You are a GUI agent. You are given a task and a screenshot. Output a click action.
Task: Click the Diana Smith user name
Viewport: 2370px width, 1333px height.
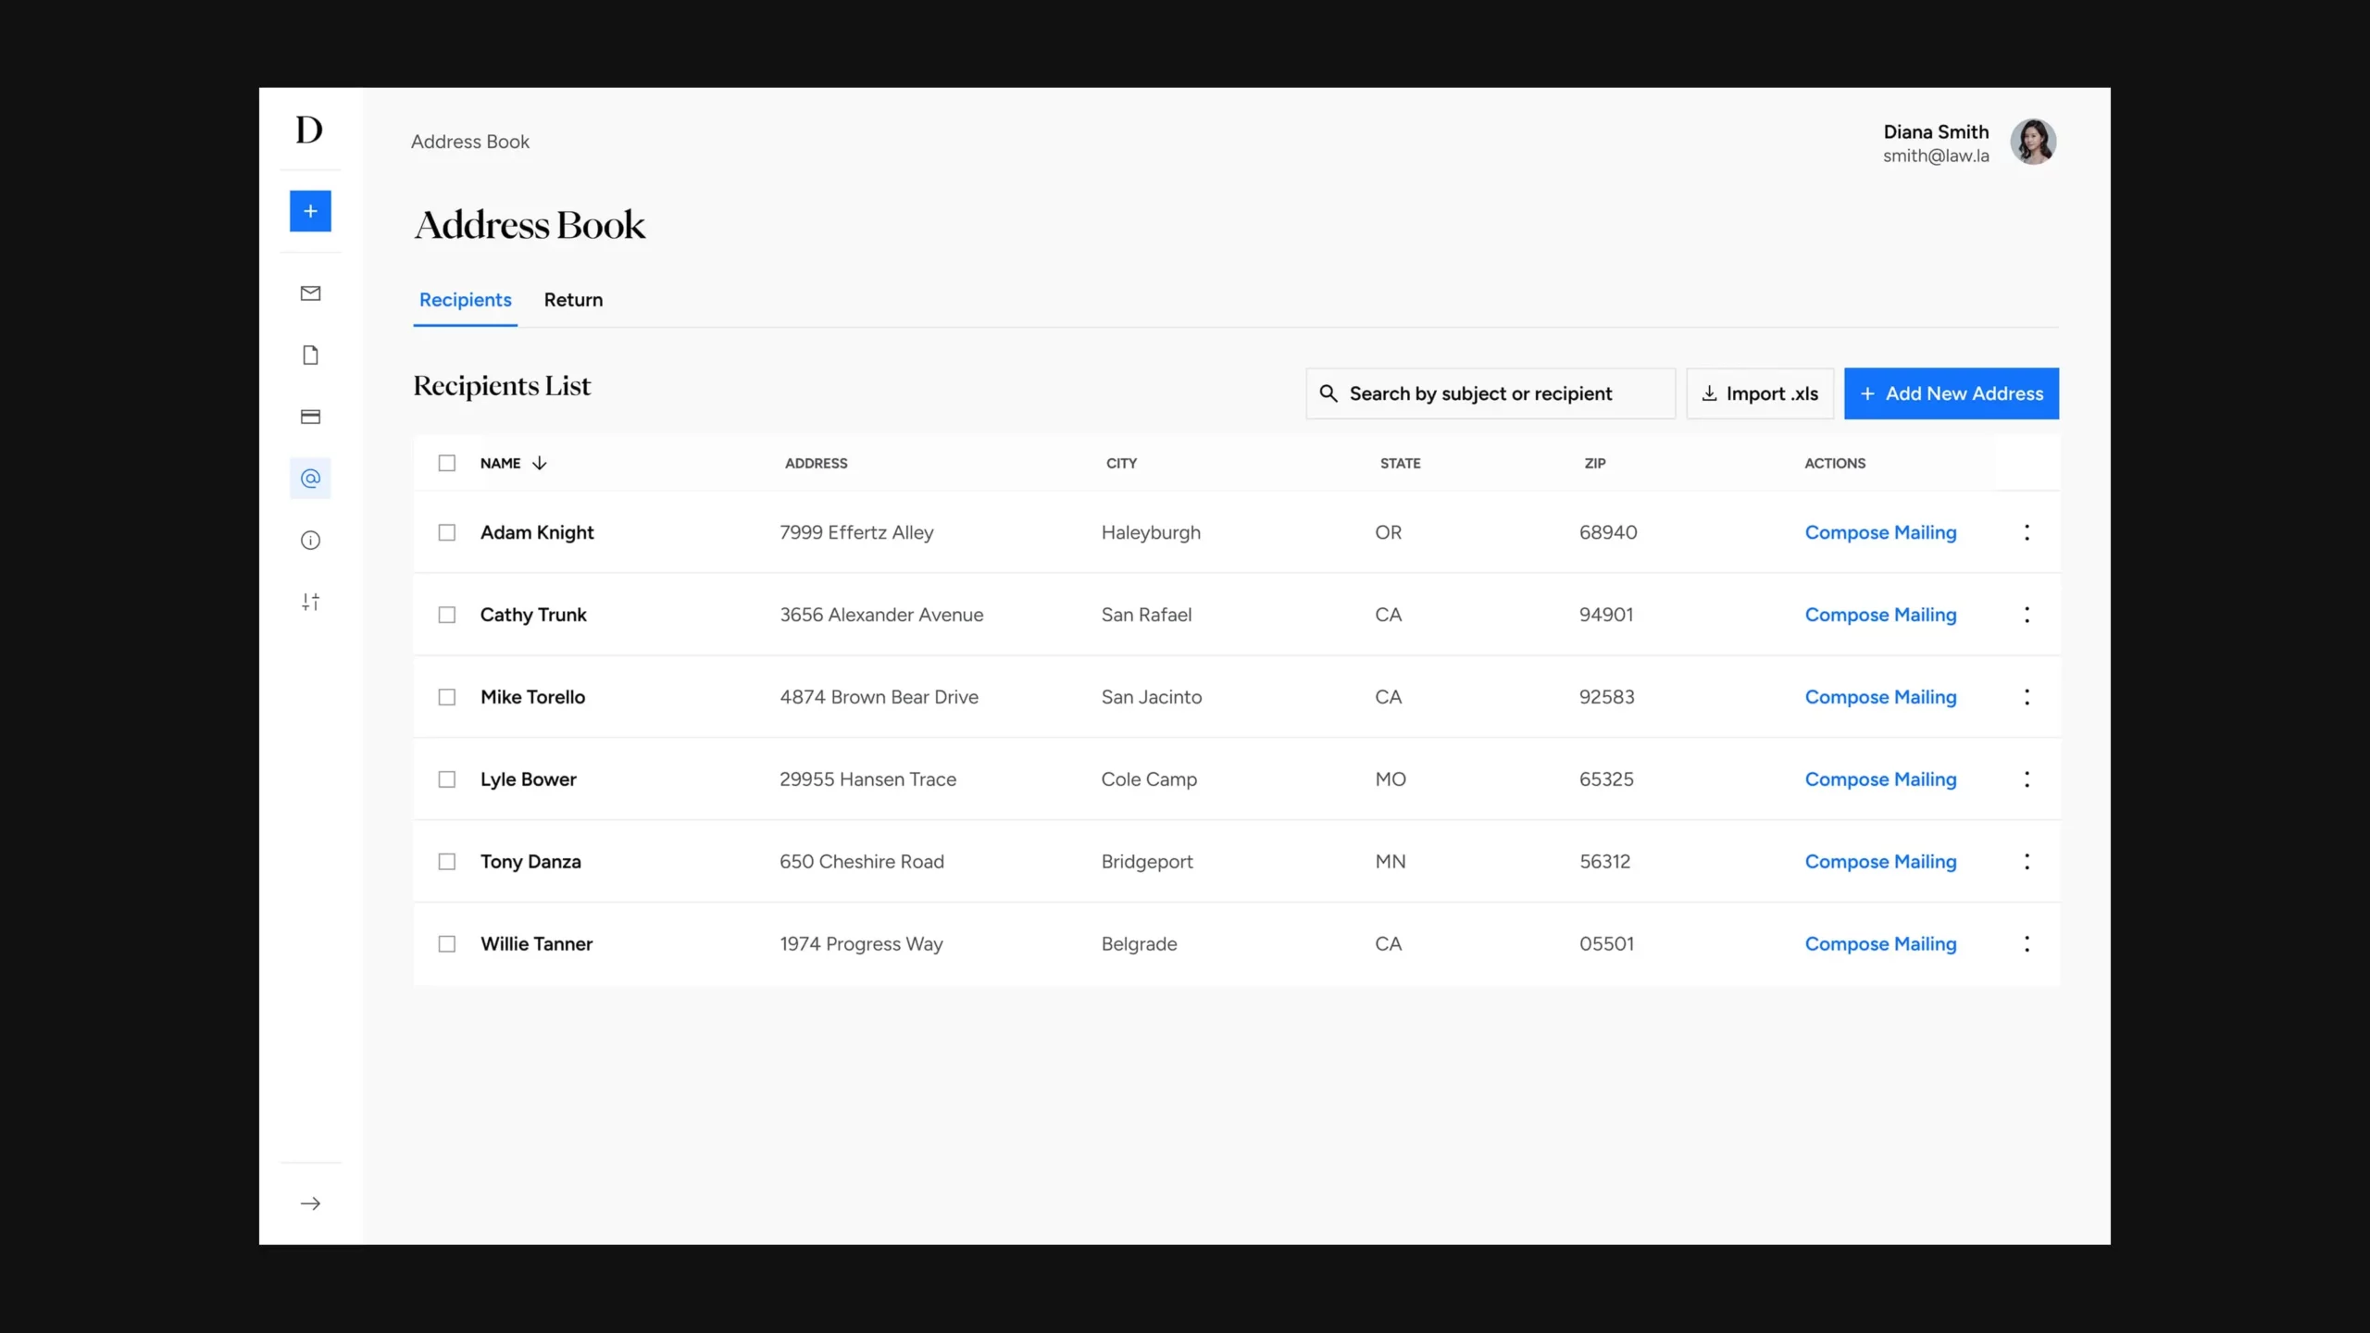tap(1936, 131)
